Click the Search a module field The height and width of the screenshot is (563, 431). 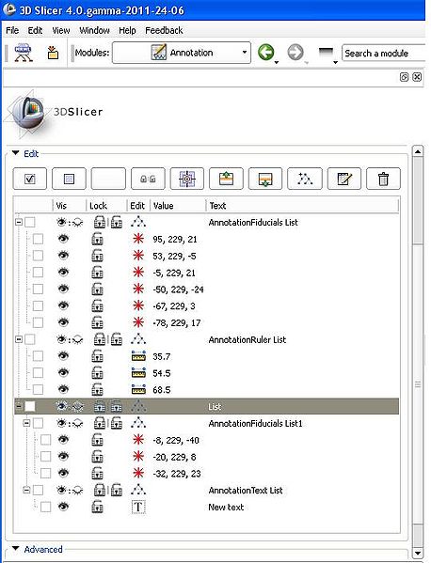coord(384,54)
